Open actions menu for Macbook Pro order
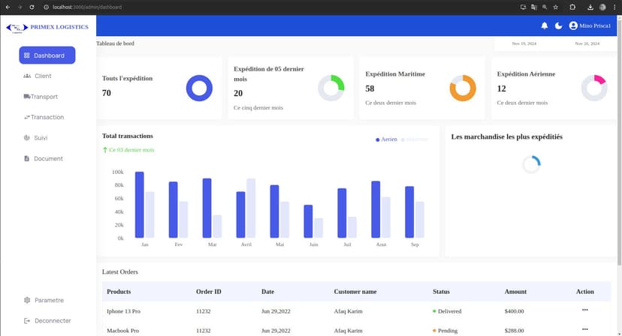This screenshot has width=622, height=336. pos(584,329)
